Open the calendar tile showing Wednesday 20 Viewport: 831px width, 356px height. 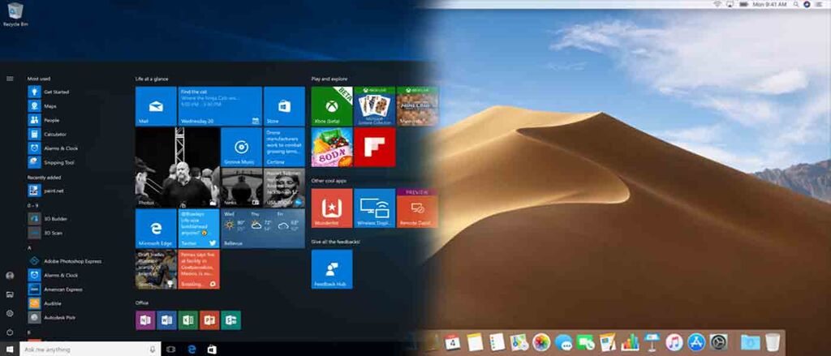220,106
